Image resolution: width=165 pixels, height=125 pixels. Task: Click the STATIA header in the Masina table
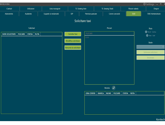125,93
